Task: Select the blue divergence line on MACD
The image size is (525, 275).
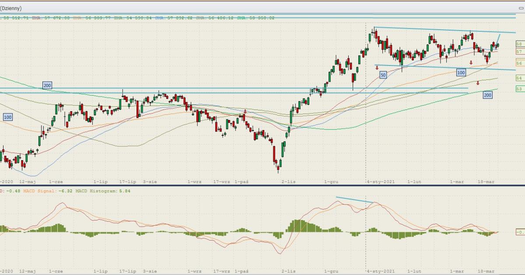Action: pos(354,200)
